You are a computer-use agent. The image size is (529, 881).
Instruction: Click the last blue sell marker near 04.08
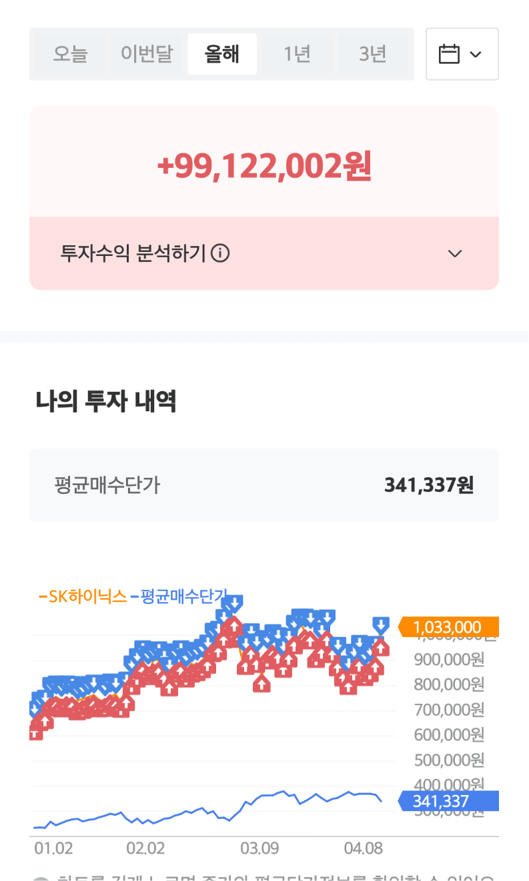coord(381,625)
